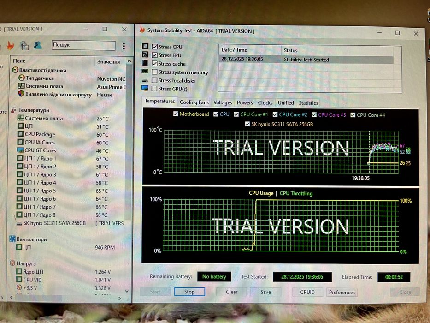Open the Powers tab

245,102
